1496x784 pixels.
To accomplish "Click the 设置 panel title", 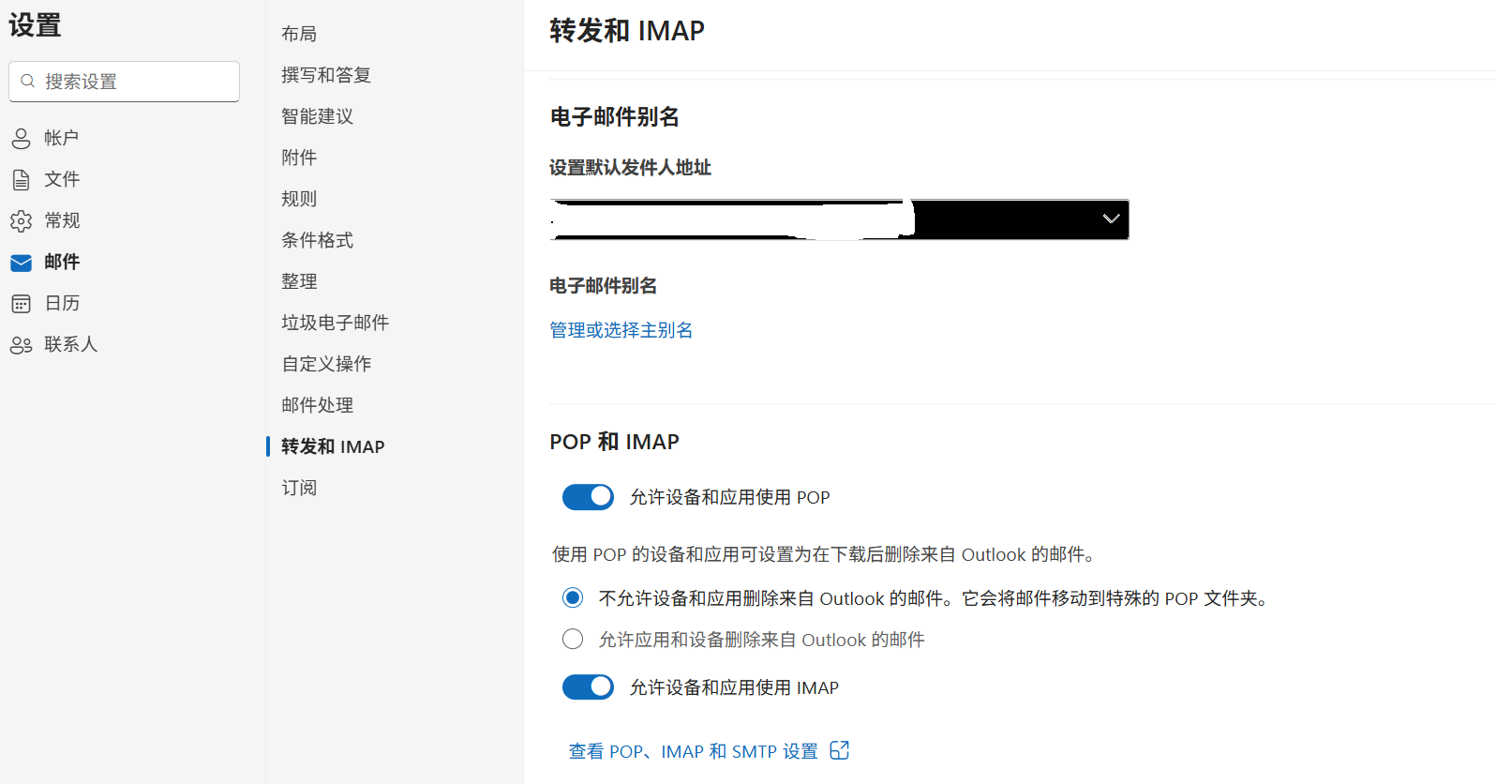I will pos(35,25).
